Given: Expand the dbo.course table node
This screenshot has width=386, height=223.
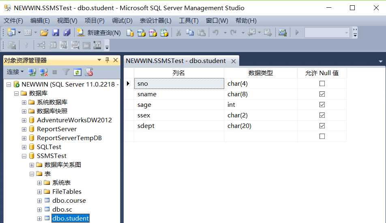Looking at the screenshot, I should click(x=39, y=201).
